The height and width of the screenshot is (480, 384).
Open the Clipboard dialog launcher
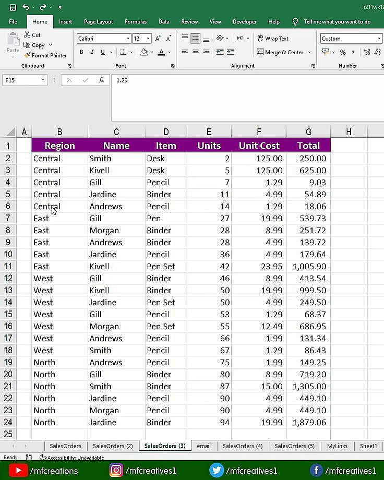pyautogui.click(x=70, y=66)
